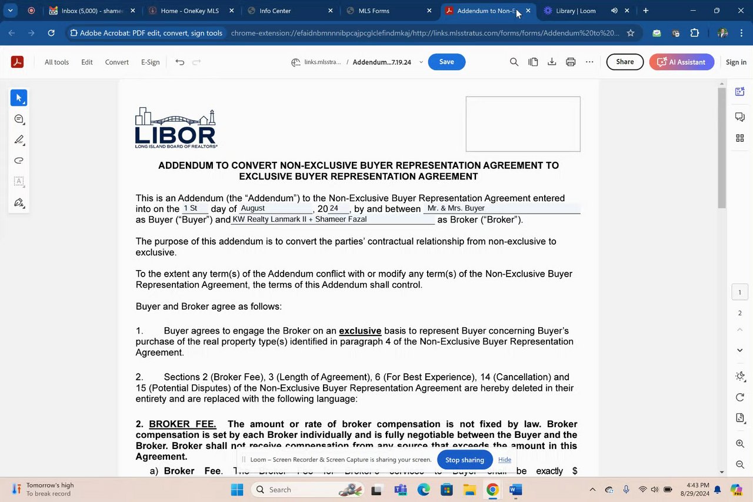This screenshot has width=753, height=502.
Task: Open the find text magnifier
Action: [514, 62]
